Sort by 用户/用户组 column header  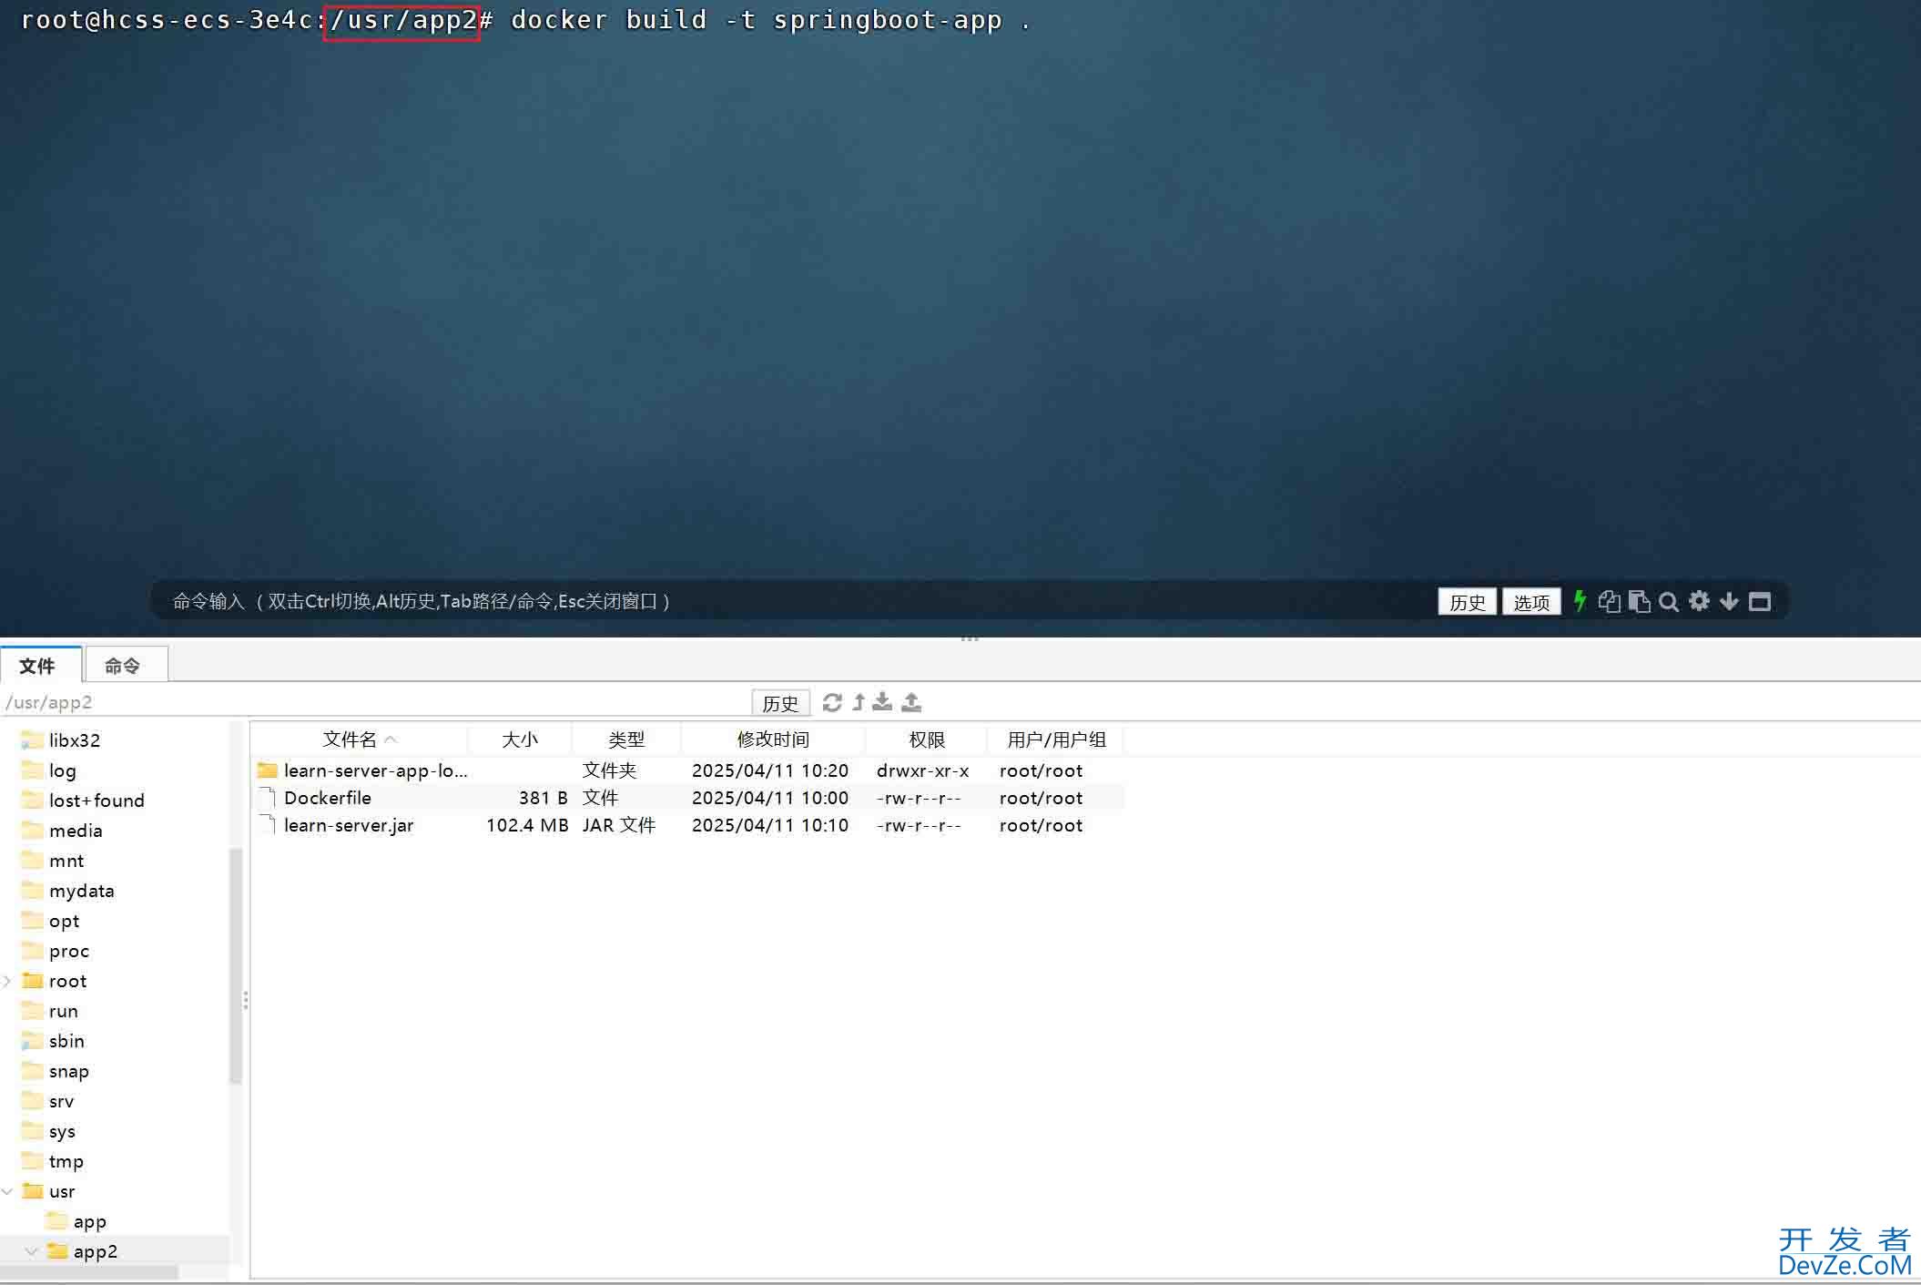point(1056,739)
